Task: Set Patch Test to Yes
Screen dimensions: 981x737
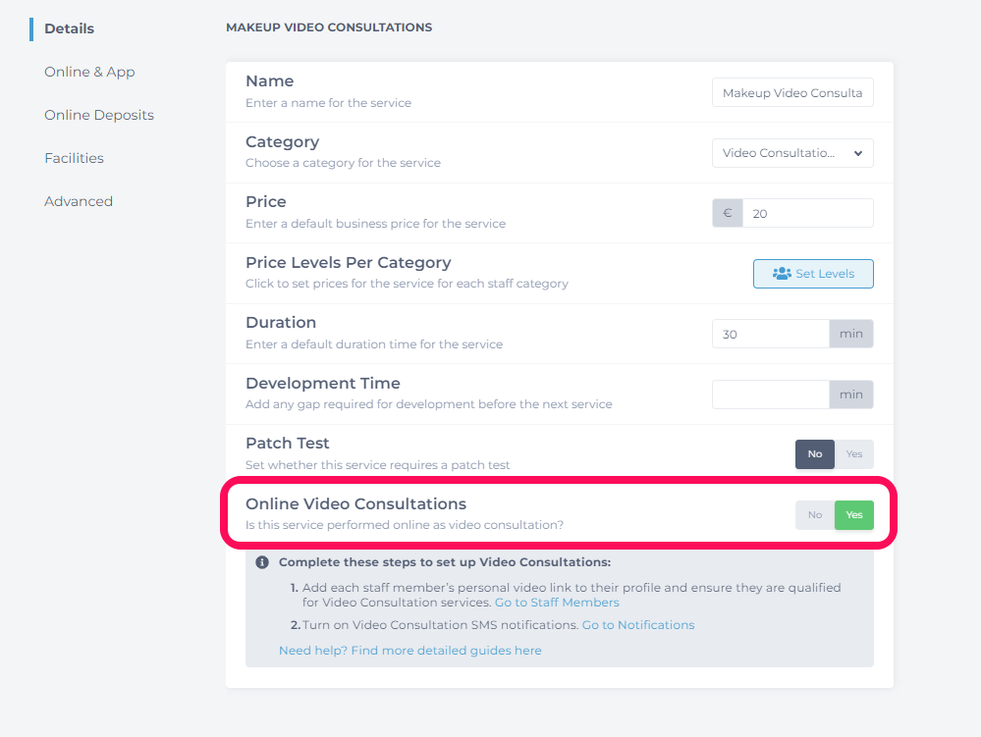Action: pyautogui.click(x=854, y=454)
